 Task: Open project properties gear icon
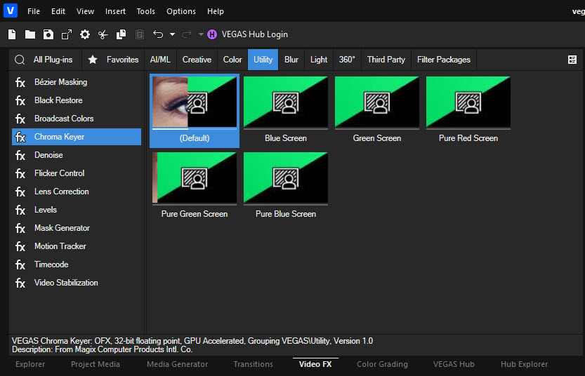85,34
